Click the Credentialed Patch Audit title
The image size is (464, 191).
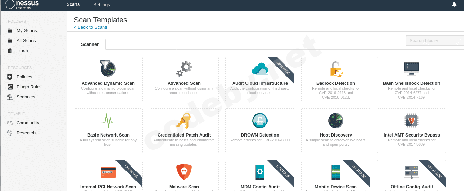point(184,135)
